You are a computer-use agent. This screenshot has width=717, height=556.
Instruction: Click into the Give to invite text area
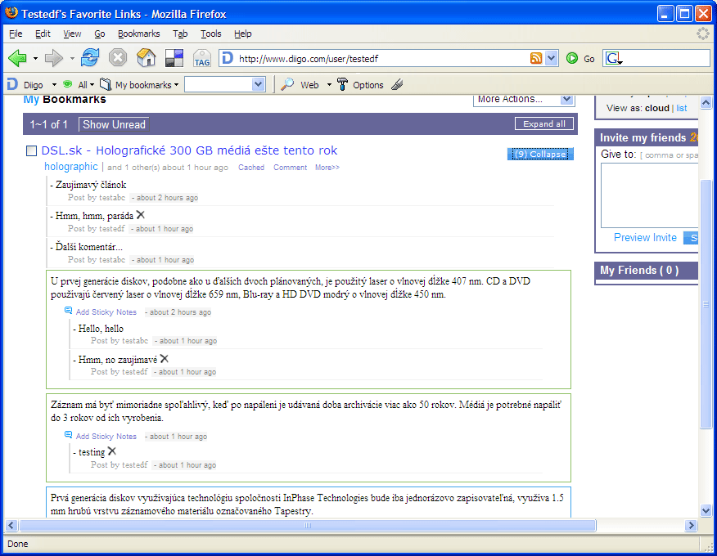[649, 195]
